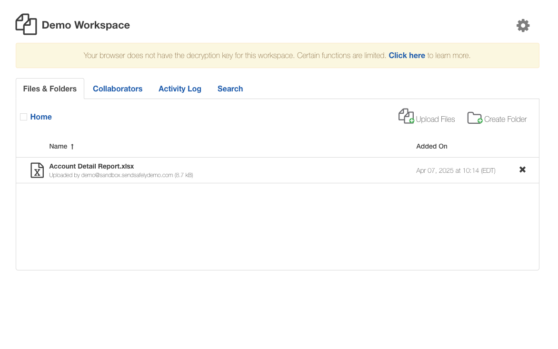Click the Create Folder text label
This screenshot has width=558, height=349.
[x=505, y=119]
